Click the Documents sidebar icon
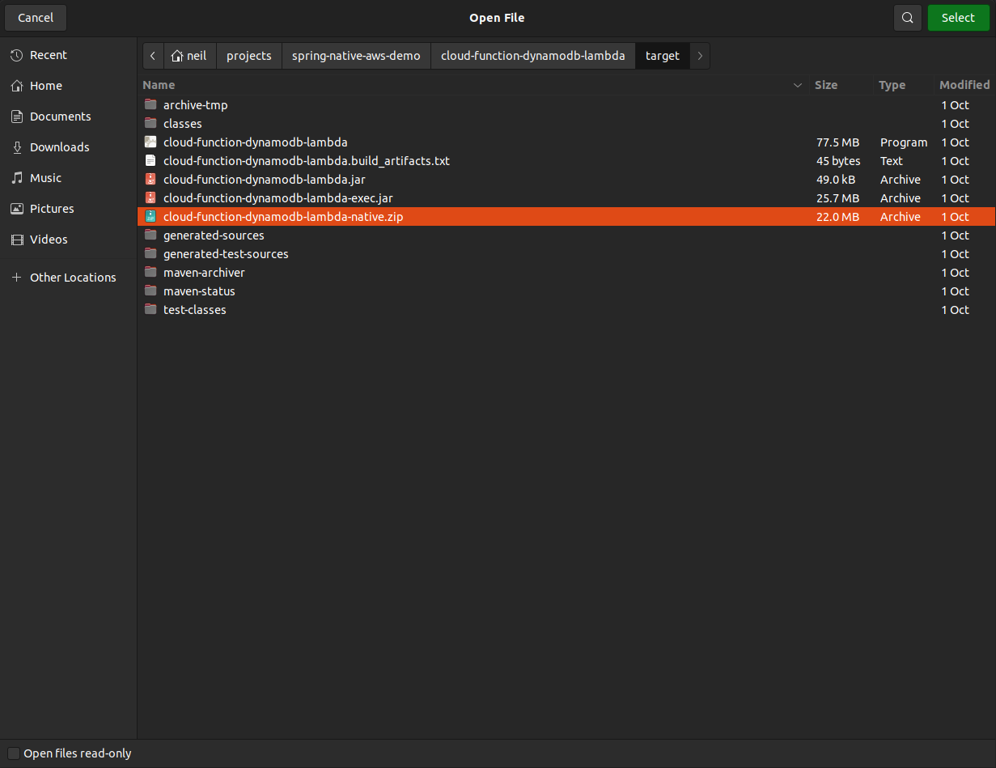996x768 pixels. point(17,116)
